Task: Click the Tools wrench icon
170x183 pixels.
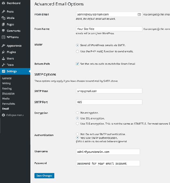Action: [x=3, y=65]
